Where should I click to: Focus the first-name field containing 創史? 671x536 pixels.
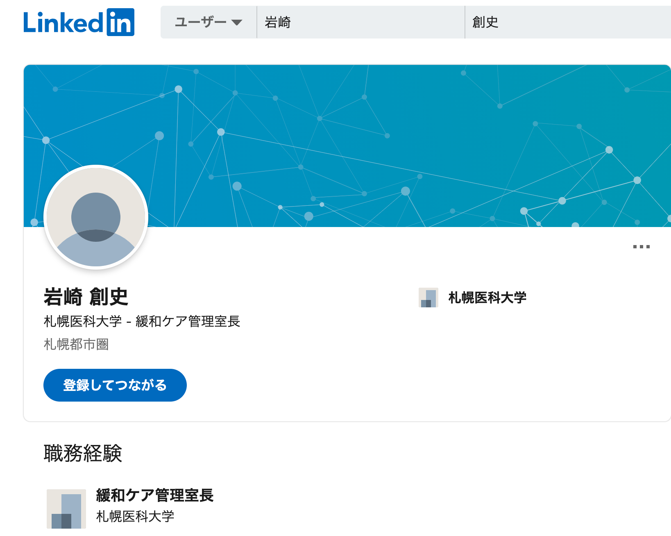pyautogui.click(x=568, y=22)
